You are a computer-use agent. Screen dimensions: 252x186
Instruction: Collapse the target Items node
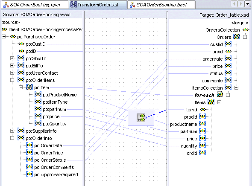tap(219, 102)
